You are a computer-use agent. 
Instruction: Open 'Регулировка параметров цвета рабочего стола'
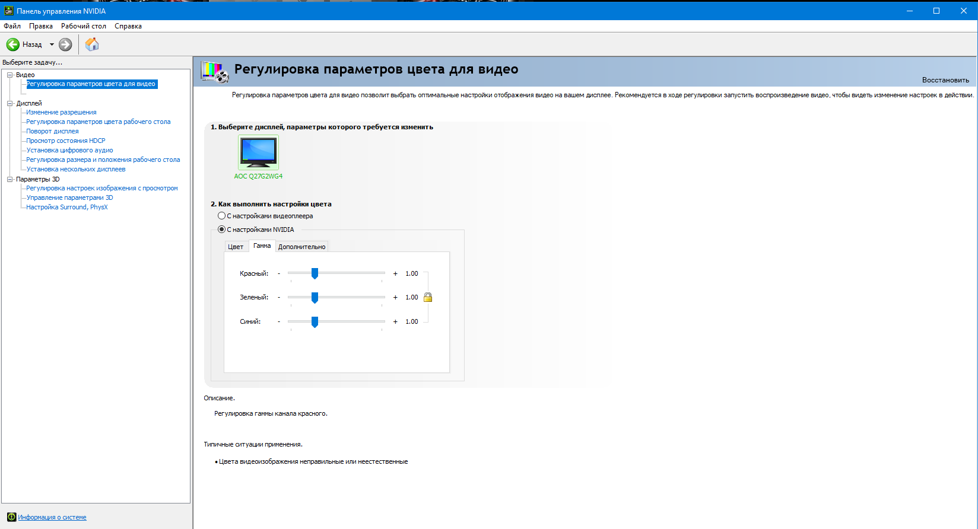[x=99, y=122]
